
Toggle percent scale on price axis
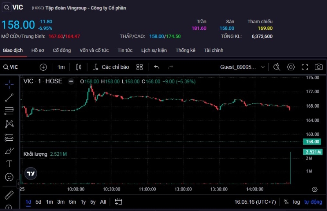tap(286, 202)
